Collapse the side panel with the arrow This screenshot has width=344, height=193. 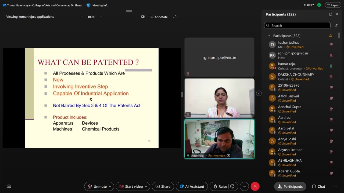pyautogui.click(x=259, y=93)
